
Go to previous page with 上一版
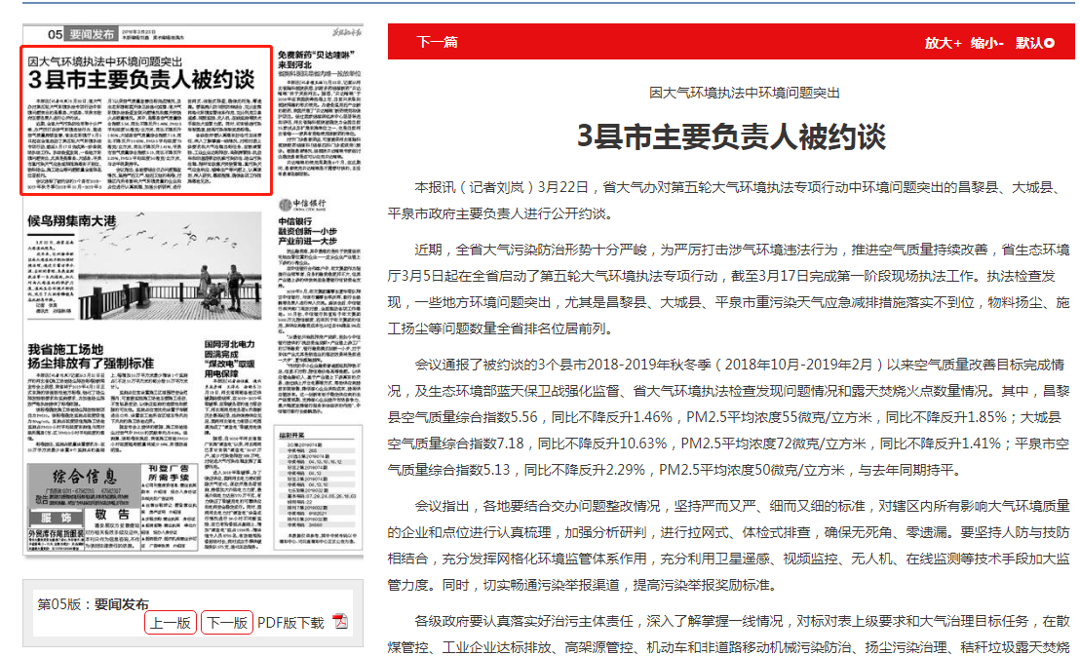170,623
